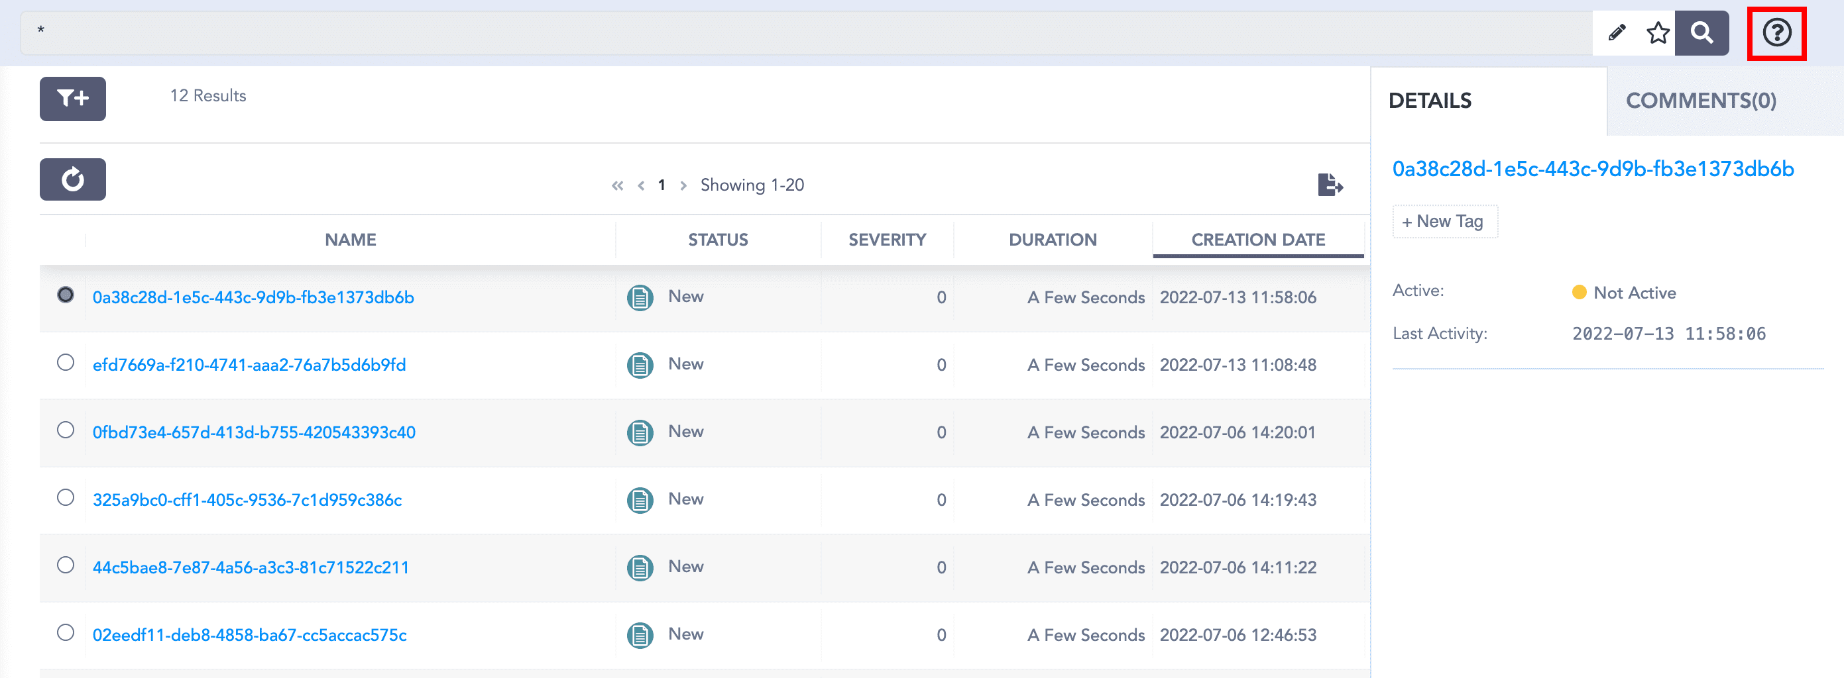The image size is (1844, 678).
Task: Click the refresh results button
Action: 72,179
